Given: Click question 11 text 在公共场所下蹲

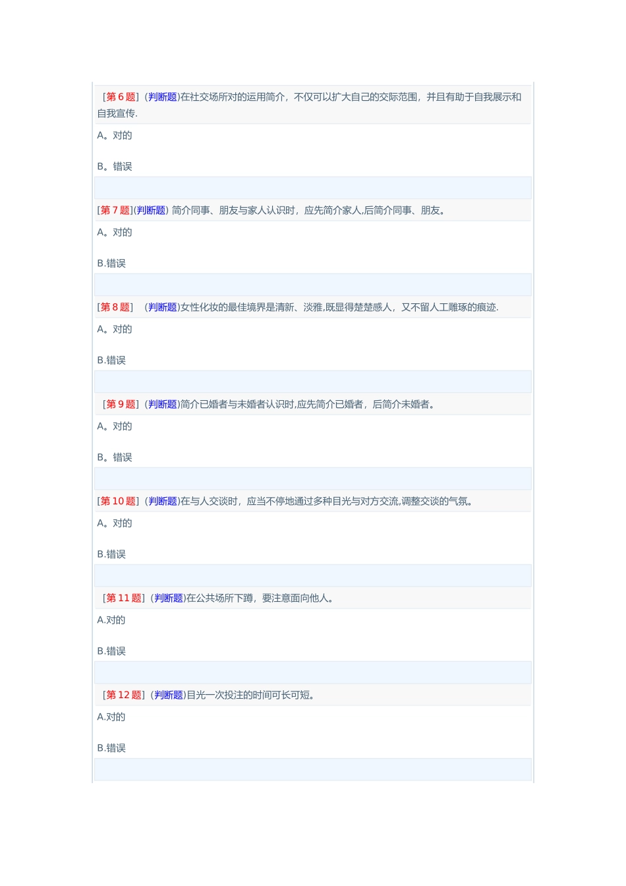Looking at the screenshot, I should 262,598.
